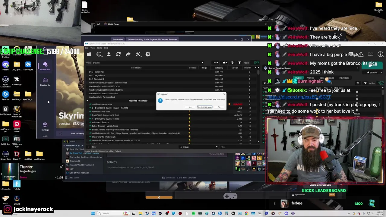The image size is (386, 217).
Task: Click the Resilio Sync desktop shortcut
Action: [x=28, y=66]
